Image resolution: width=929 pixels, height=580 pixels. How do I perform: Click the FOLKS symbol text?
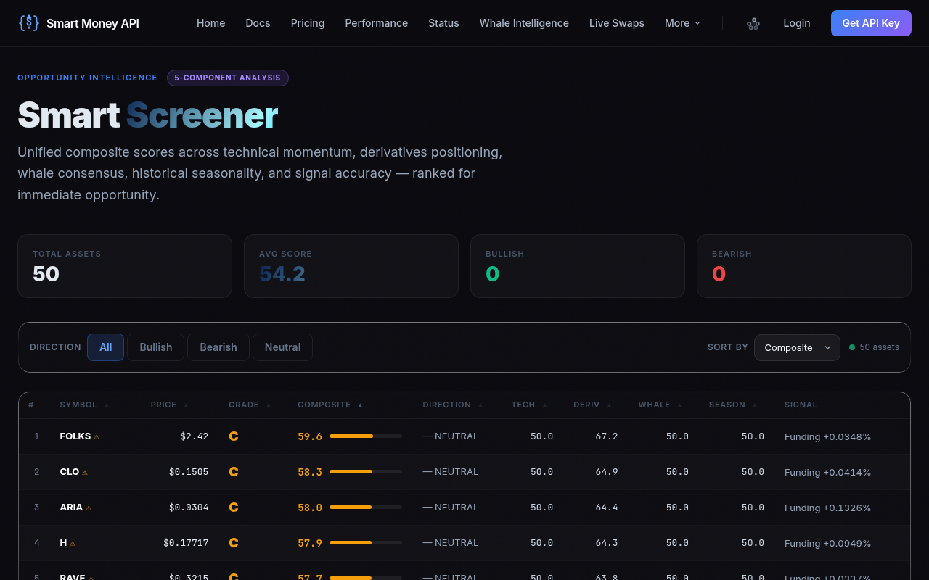tap(75, 436)
